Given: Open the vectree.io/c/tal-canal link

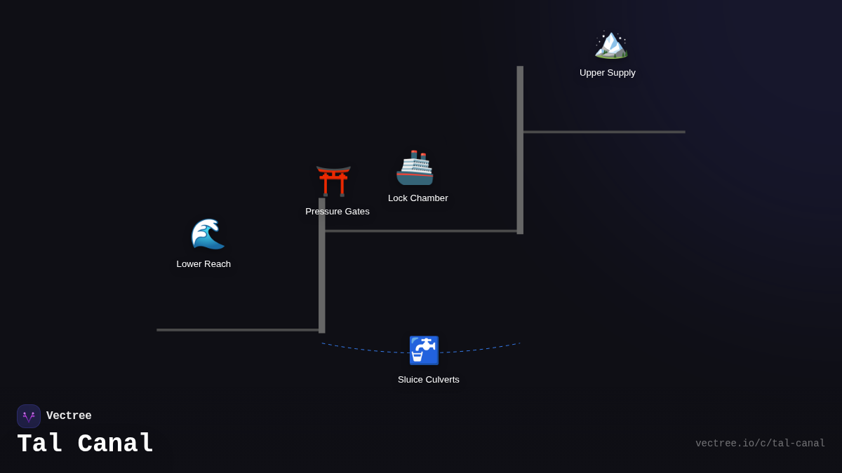Looking at the screenshot, I should click(x=760, y=444).
